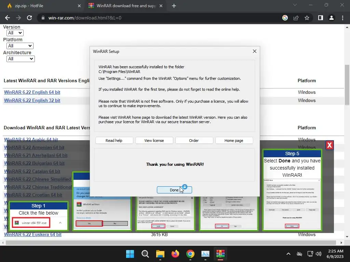
Task: Open WinRAR 6.22 Bulgarian 64 bit link
Action: pyautogui.click(x=34, y=163)
